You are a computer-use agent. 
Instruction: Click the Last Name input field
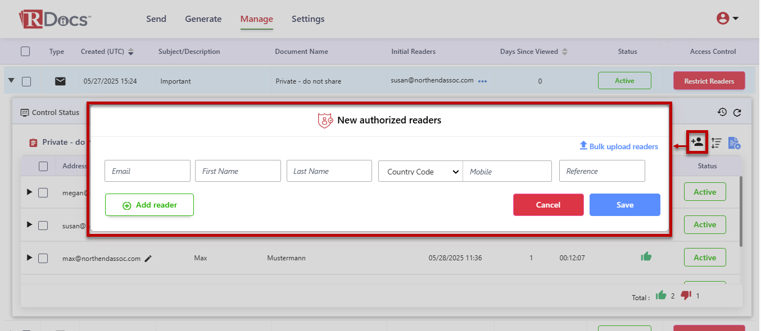[329, 171]
